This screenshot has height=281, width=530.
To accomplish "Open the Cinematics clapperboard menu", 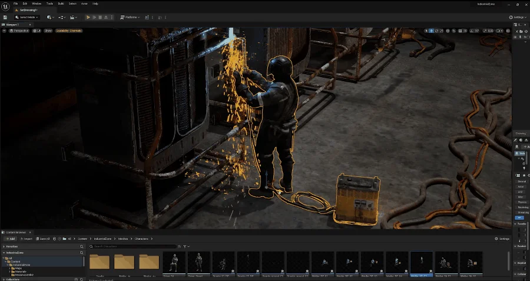I will 74,17.
